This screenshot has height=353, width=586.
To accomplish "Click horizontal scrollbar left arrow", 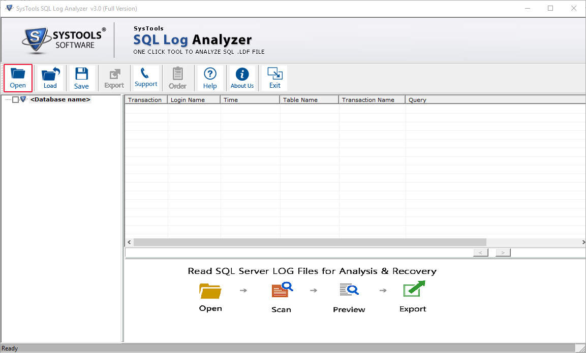I will click(129, 242).
